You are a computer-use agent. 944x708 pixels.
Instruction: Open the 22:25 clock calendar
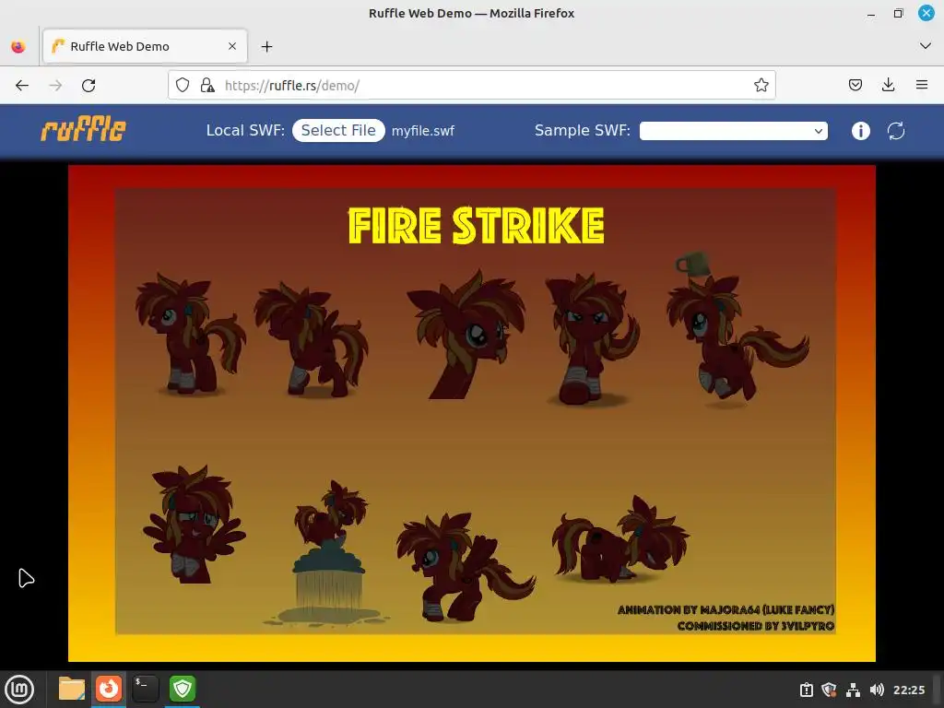908,690
